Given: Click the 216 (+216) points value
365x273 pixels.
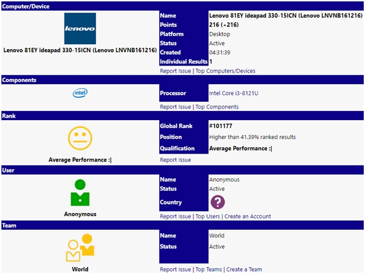Looking at the screenshot, I should tap(224, 25).
